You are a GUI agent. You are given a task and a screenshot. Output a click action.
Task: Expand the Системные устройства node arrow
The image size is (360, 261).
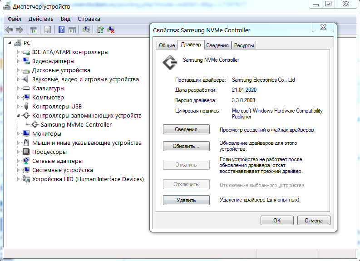click(18, 170)
